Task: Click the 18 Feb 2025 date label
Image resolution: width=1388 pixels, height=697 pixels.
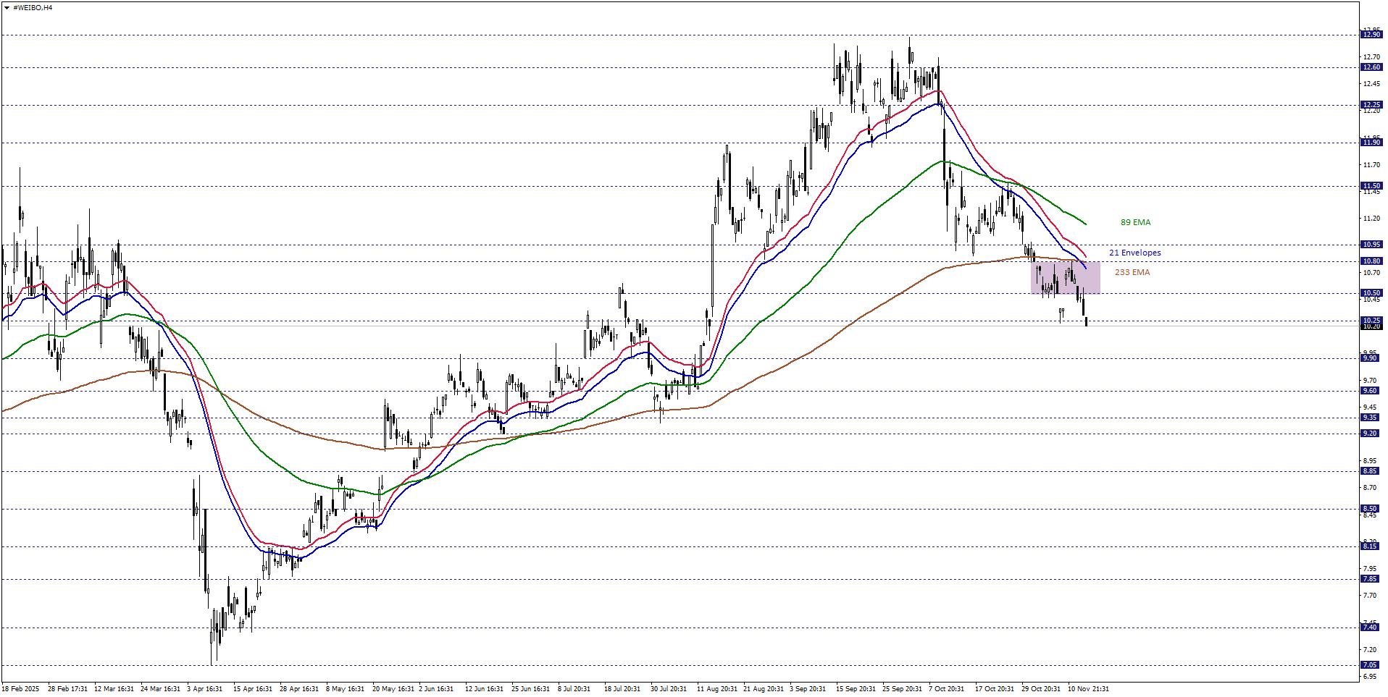Action: click(21, 688)
